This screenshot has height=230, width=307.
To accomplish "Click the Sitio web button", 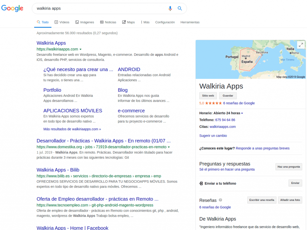I will 208,96.
